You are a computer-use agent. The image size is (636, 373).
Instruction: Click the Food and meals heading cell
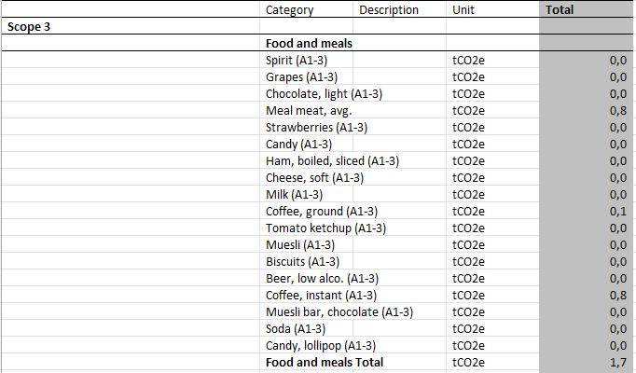point(309,44)
